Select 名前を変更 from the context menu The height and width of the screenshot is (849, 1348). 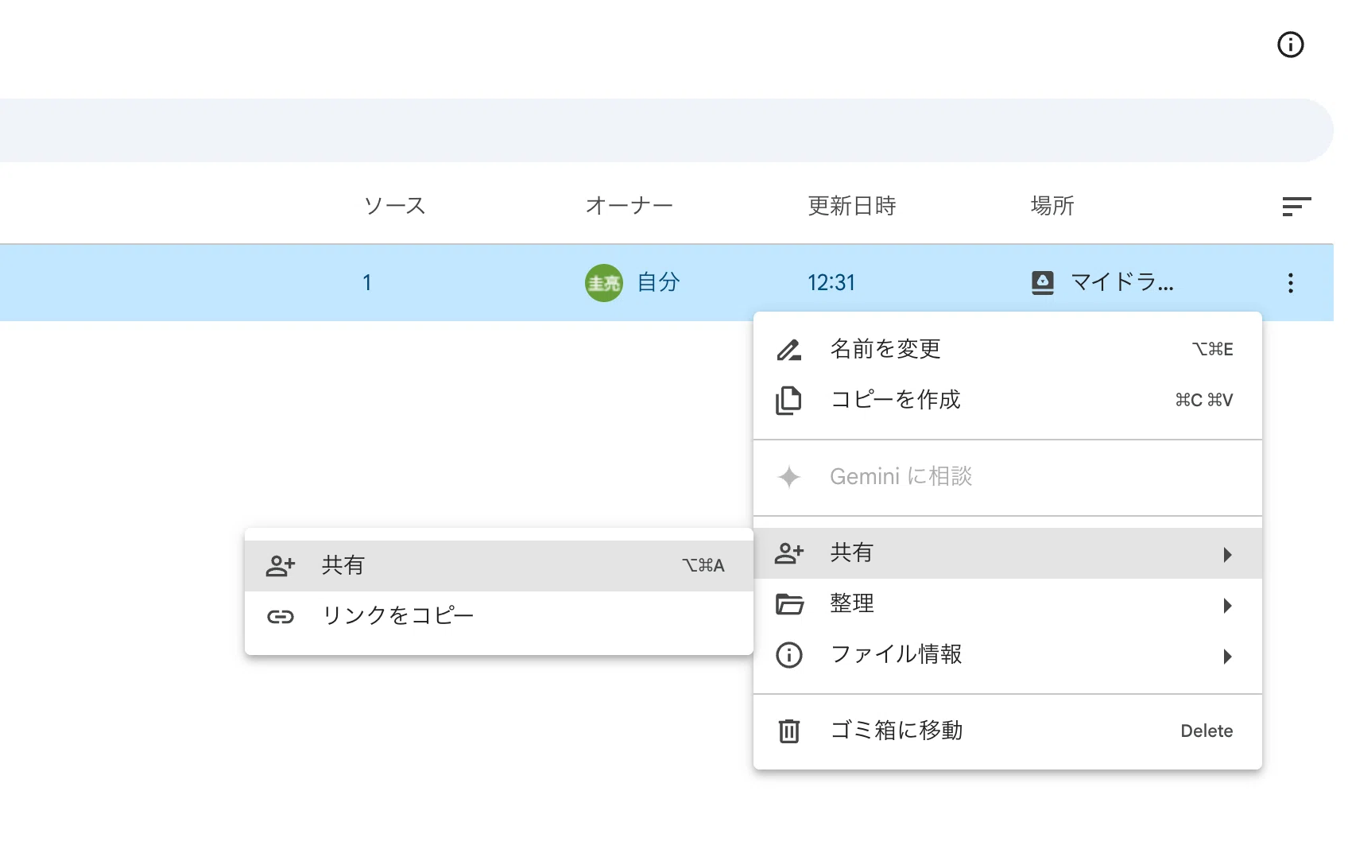pyautogui.click(x=1007, y=350)
